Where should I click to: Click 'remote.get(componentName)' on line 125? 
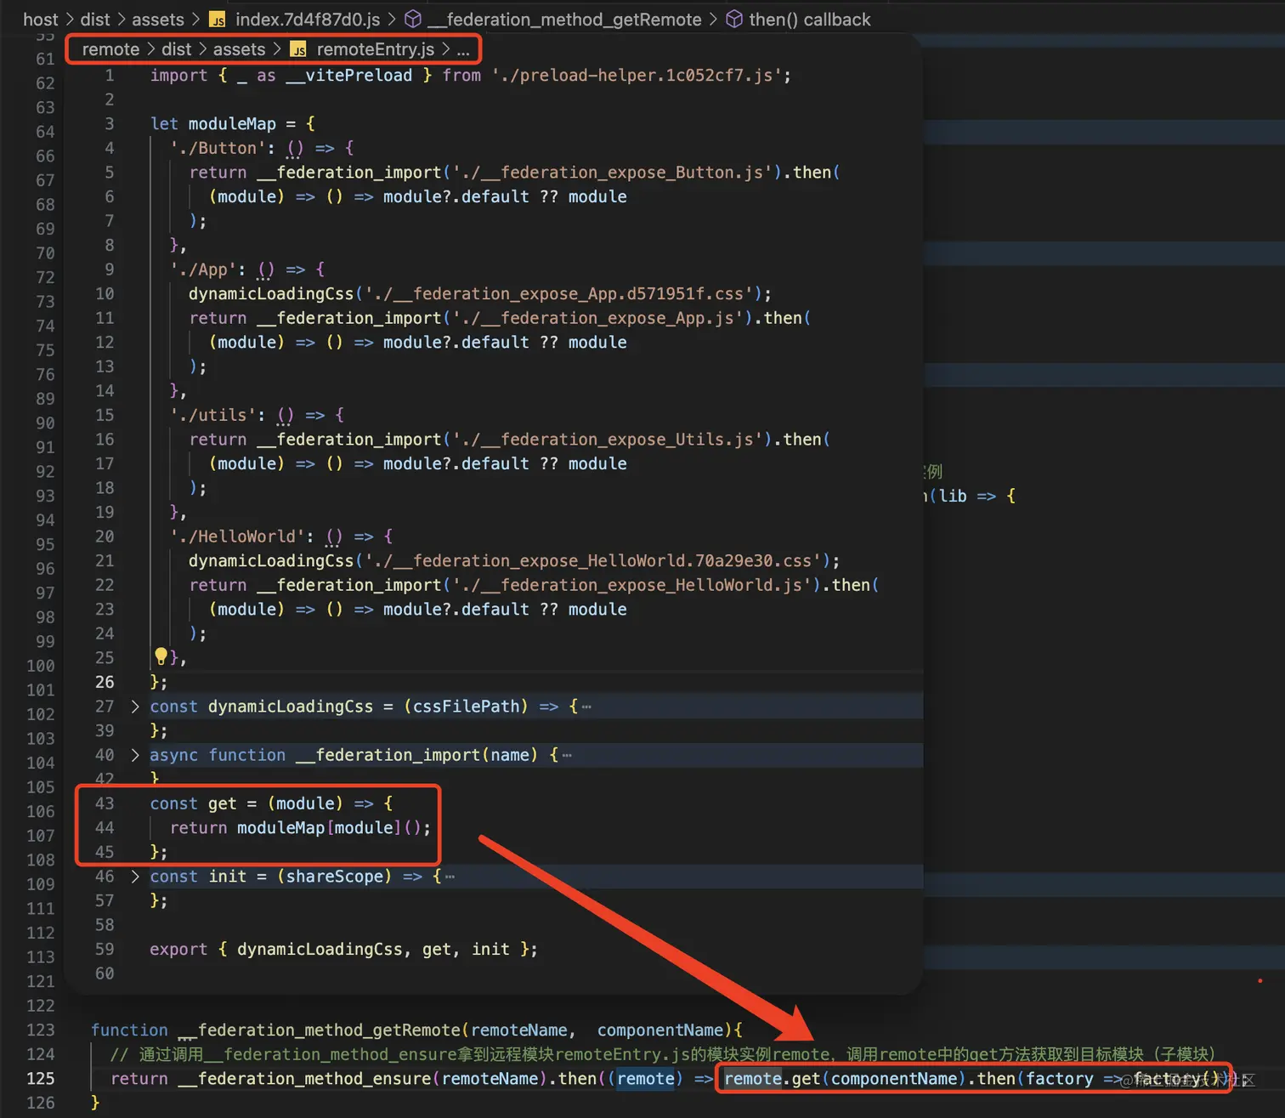pyautogui.click(x=846, y=1078)
